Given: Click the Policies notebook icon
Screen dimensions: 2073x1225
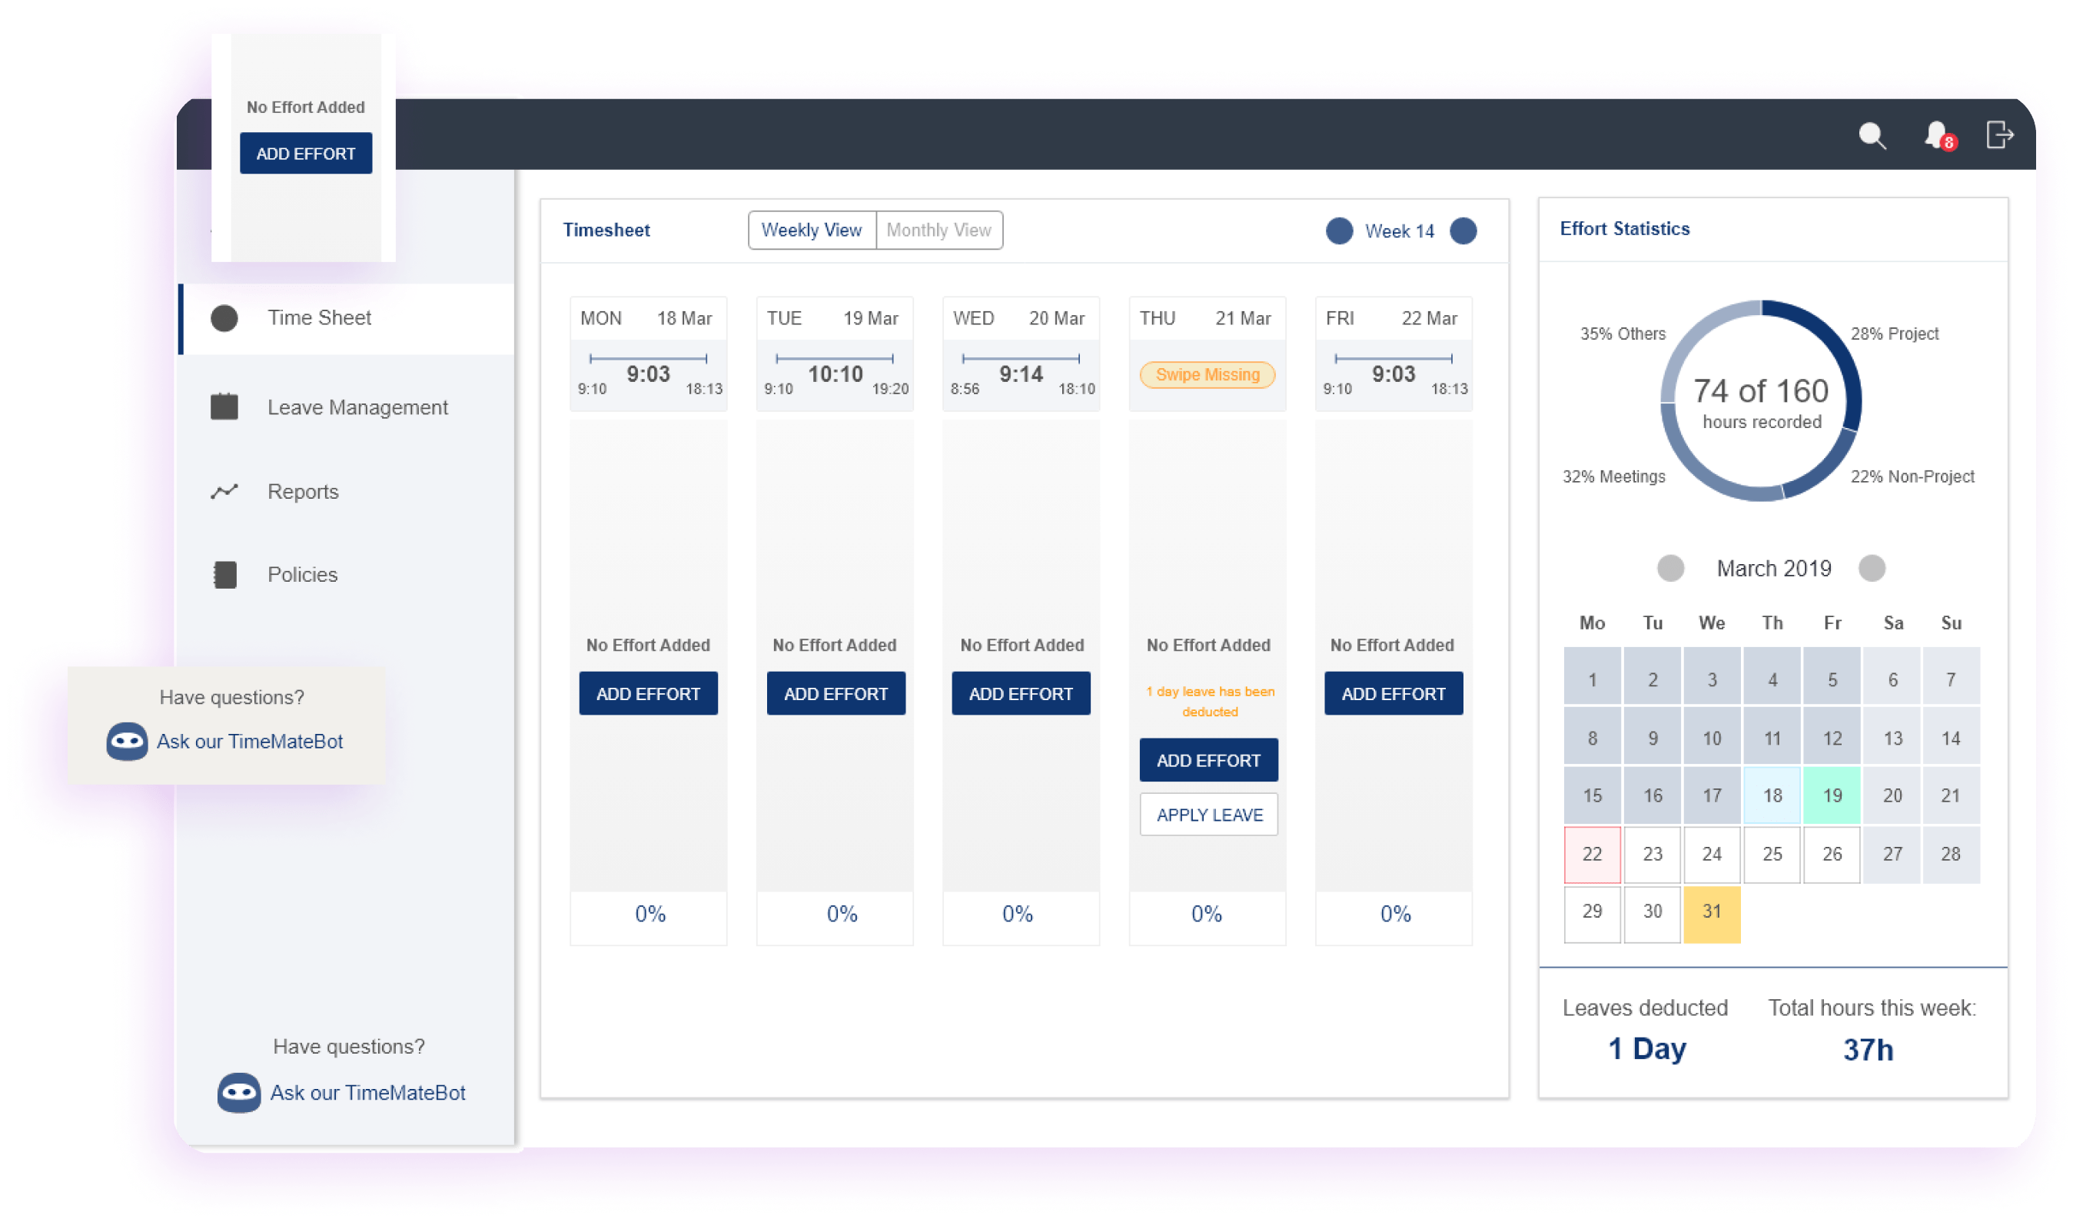Looking at the screenshot, I should 224,575.
